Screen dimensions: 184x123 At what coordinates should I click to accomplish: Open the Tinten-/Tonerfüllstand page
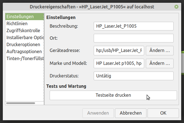[x=24, y=58]
